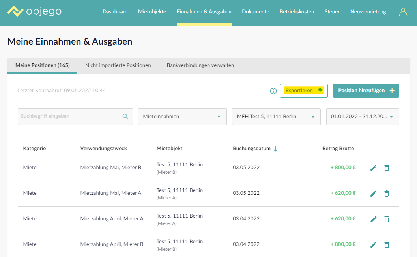417x257 pixels.
Task: Edit the Mietzahlung April, Mieter A entry
Action: click(373, 219)
